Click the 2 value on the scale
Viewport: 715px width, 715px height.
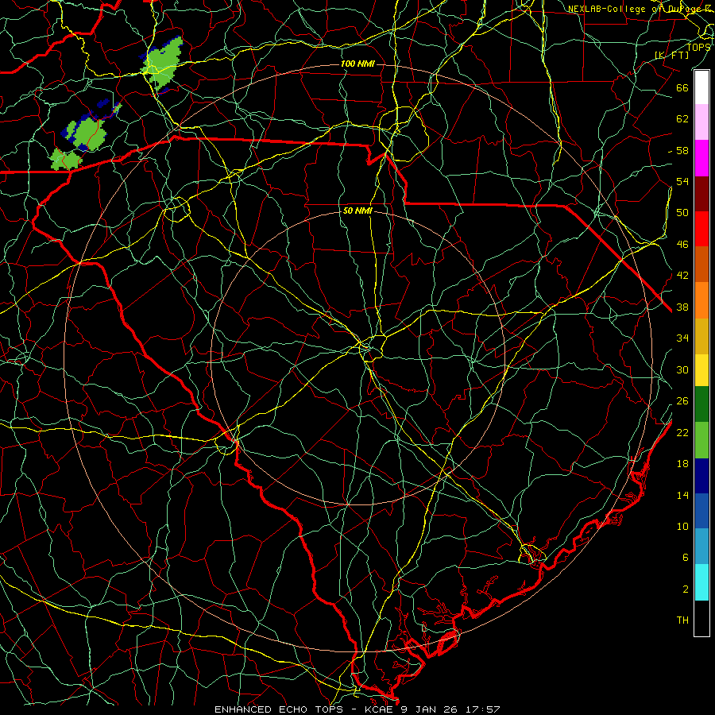click(686, 589)
